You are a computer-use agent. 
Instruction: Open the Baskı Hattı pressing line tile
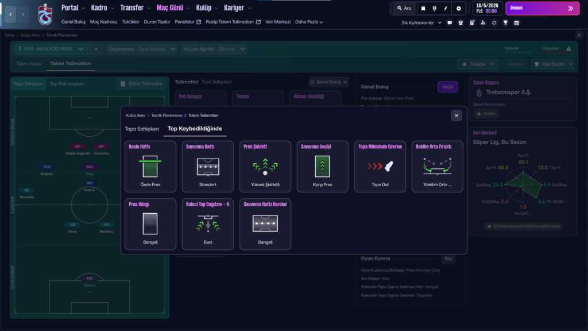coord(150,167)
